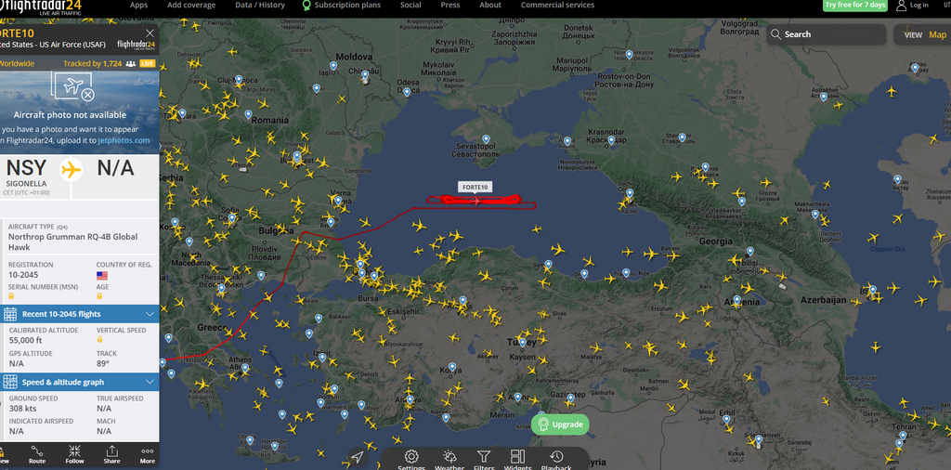Click the Route icon in the bottom panel bar
951x470 pixels.
point(37,455)
